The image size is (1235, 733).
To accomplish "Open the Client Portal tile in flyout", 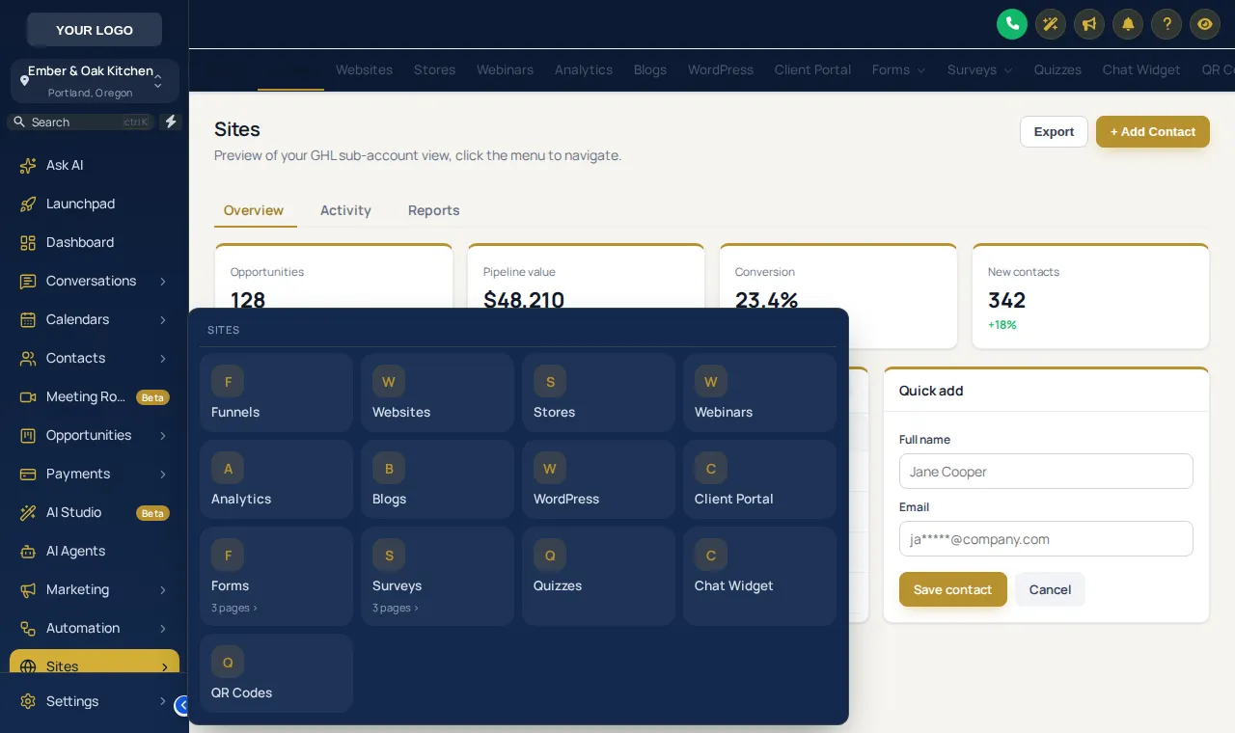I will click(759, 479).
